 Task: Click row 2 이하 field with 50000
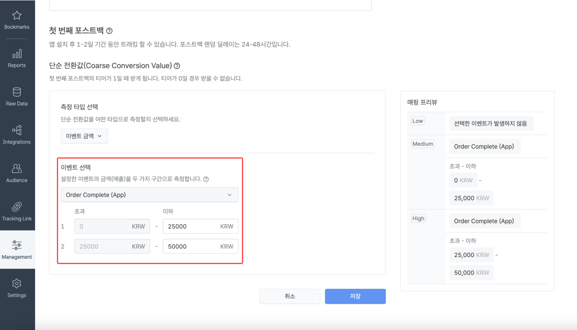(201, 246)
